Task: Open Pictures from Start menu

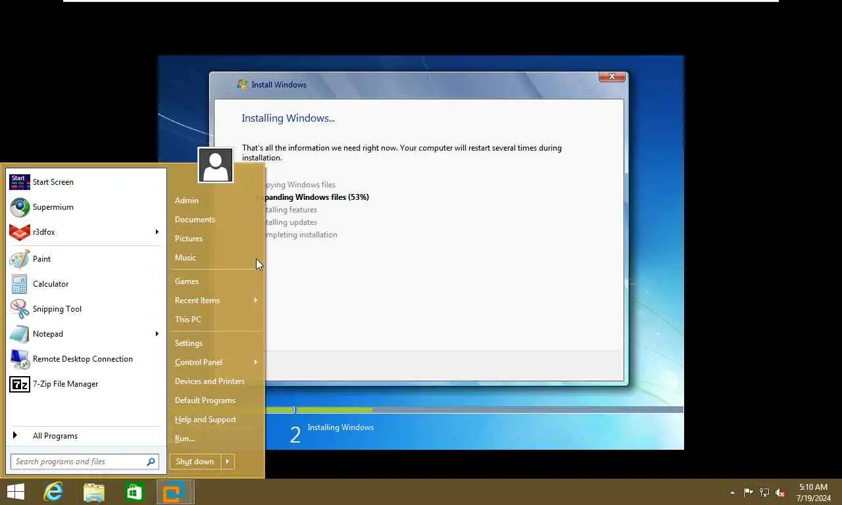Action: 189,239
